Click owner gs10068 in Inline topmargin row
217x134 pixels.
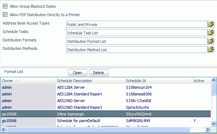point(9,114)
